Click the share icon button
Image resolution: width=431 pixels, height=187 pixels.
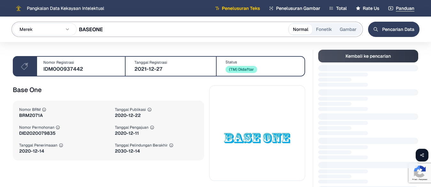tap(422, 155)
